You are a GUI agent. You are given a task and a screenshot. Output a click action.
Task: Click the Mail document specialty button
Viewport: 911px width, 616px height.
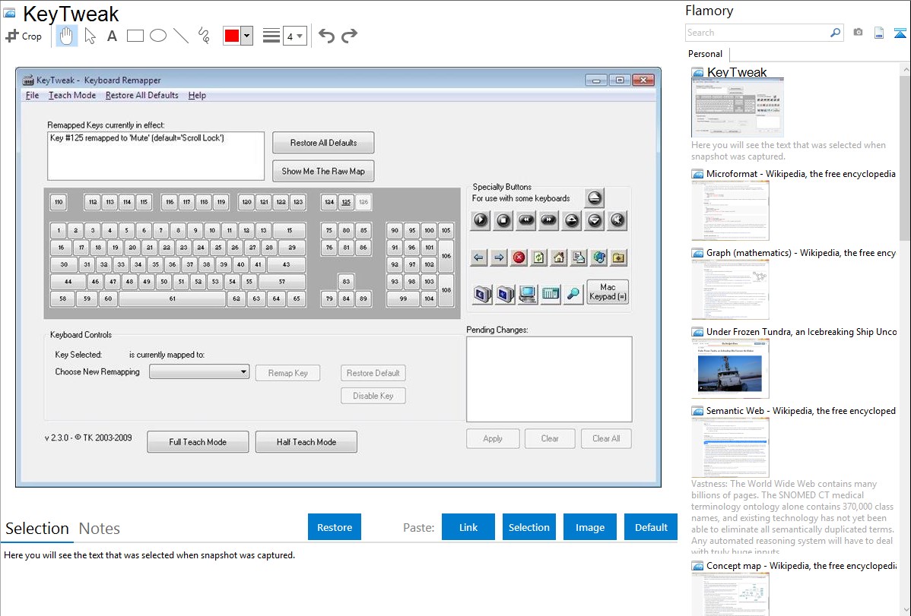point(579,257)
